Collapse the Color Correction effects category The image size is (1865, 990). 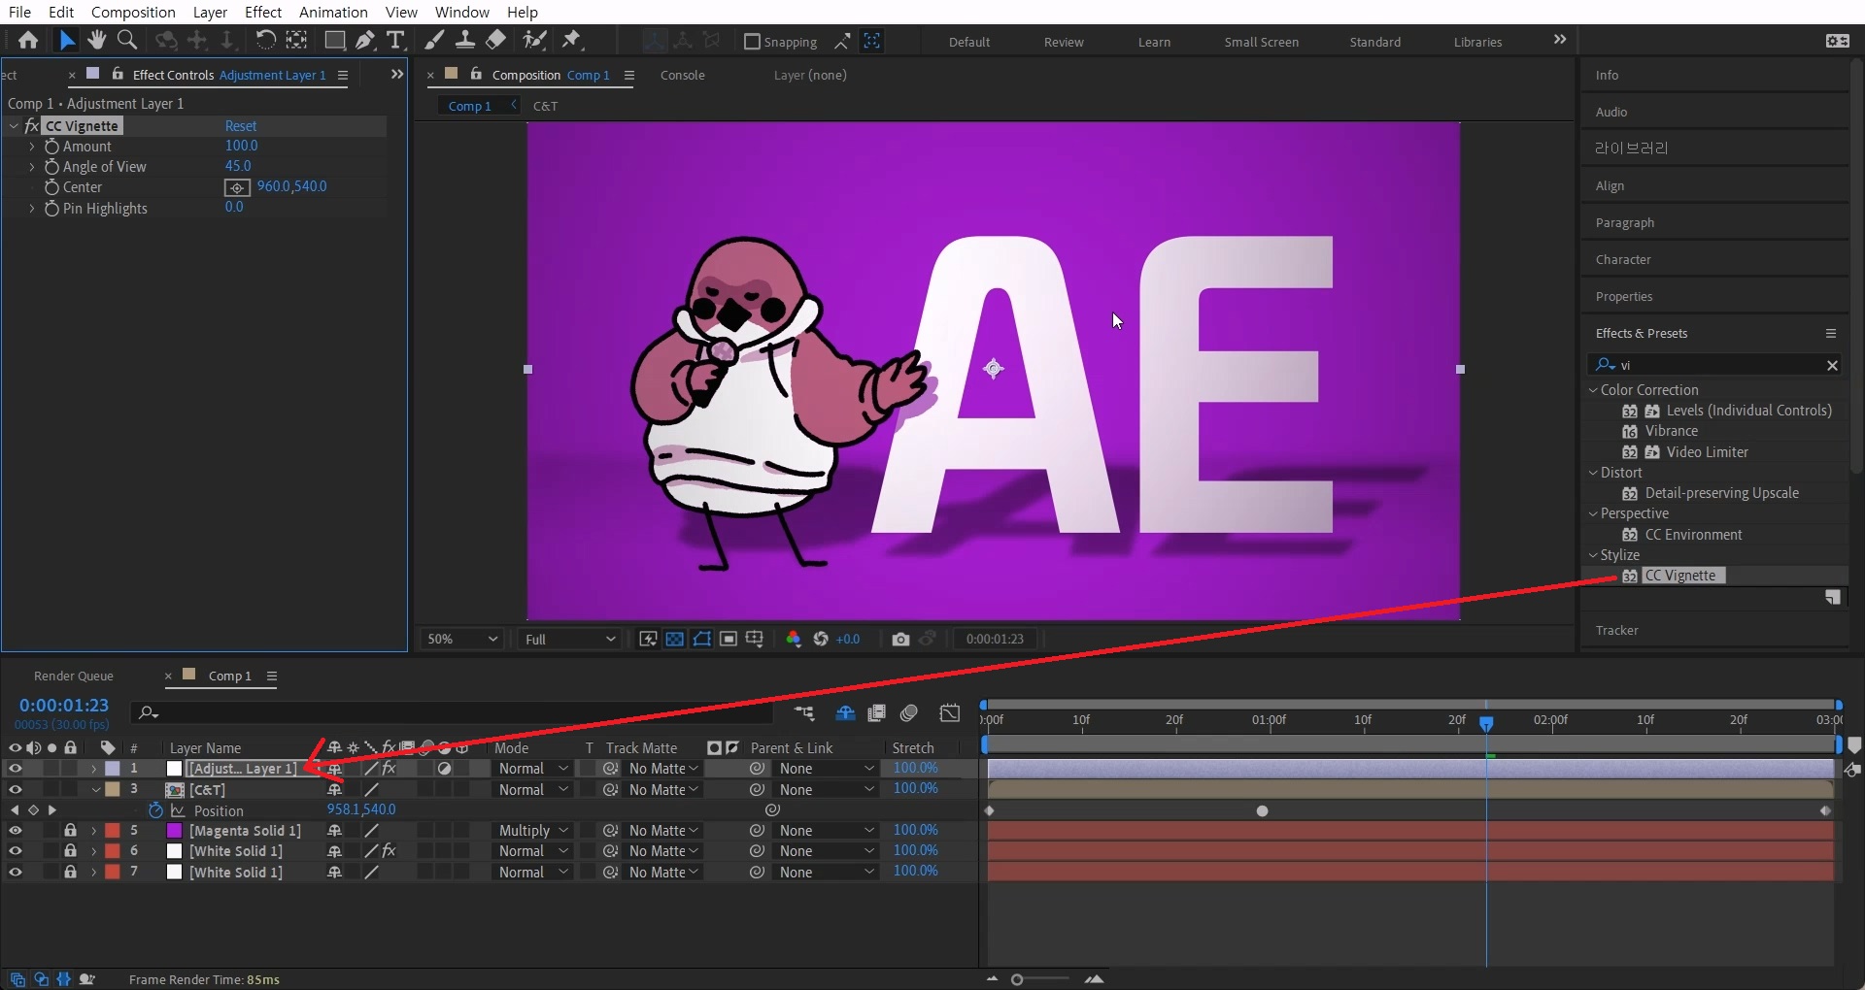pos(1593,390)
